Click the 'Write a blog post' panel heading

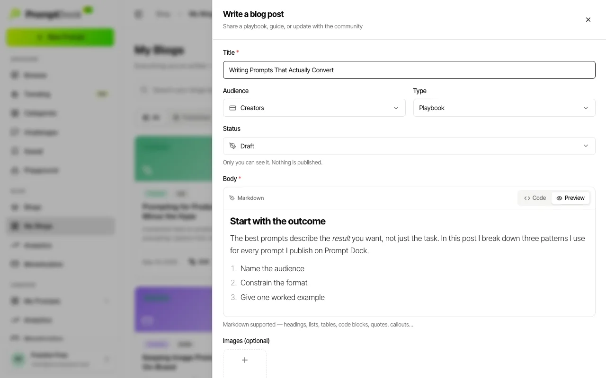coord(253,14)
